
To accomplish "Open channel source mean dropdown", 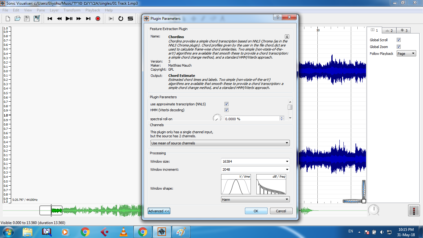I will (220, 143).
